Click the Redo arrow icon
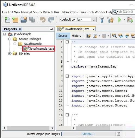The height and width of the screenshot is (138, 135). (x=51, y=20)
